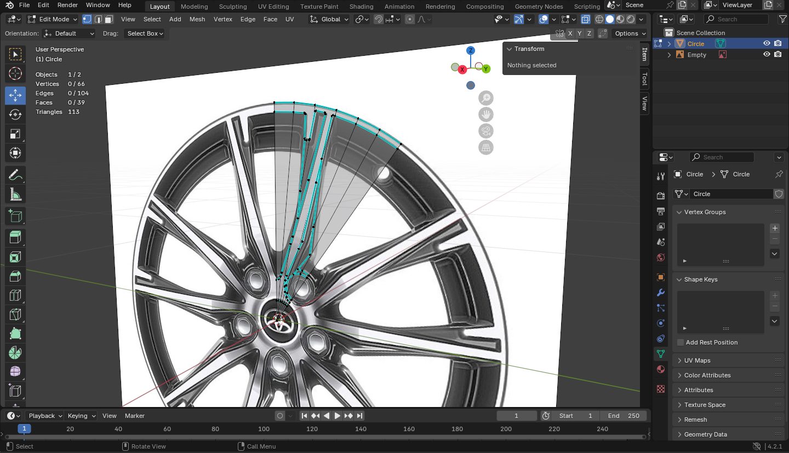The width and height of the screenshot is (789, 453).
Task: Add a new vertex group
Action: 774,228
